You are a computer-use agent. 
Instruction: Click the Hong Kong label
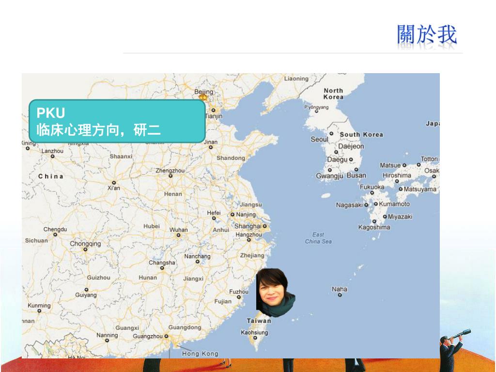(200, 354)
